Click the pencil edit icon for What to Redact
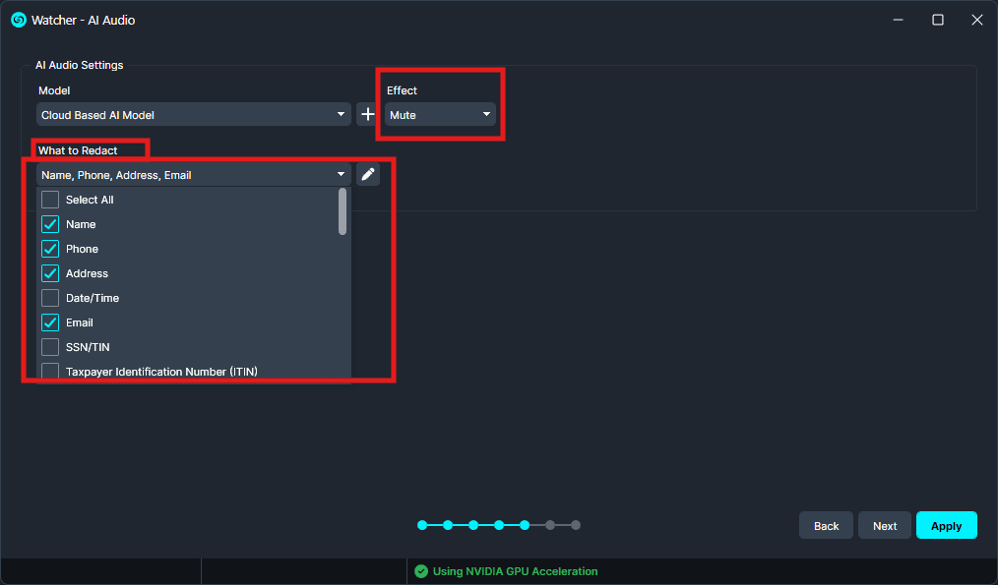Viewport: 998px width, 585px height. 368,174
